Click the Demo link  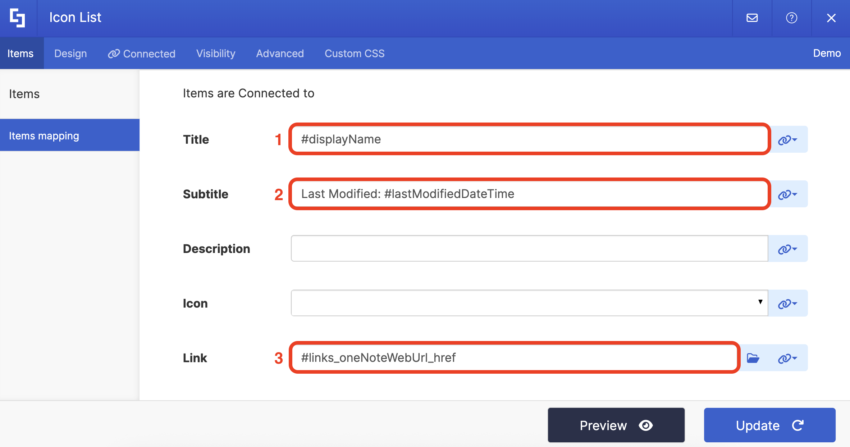[827, 53]
